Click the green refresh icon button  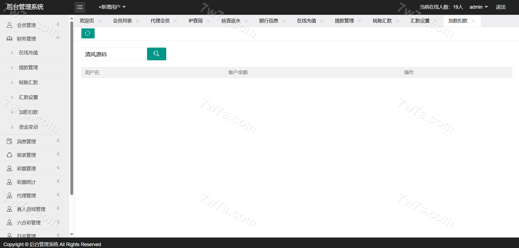88,33
